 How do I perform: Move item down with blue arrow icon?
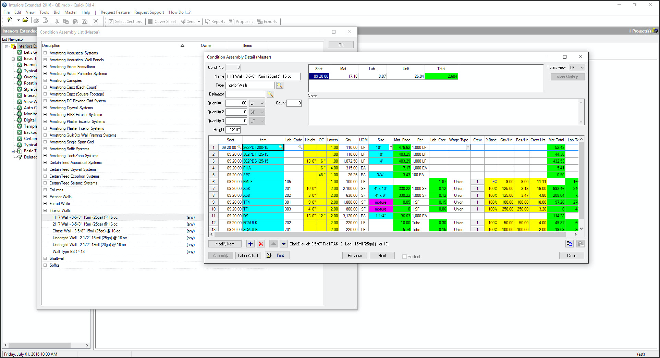(x=283, y=244)
